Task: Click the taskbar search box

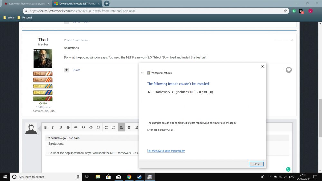Action: 46,177
